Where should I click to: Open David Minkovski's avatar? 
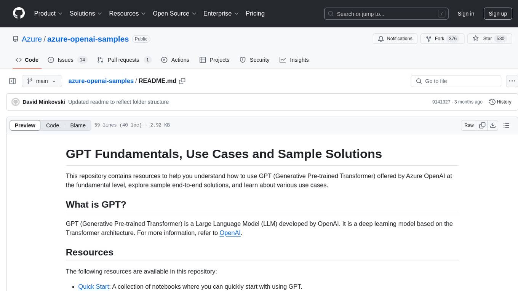click(x=16, y=102)
